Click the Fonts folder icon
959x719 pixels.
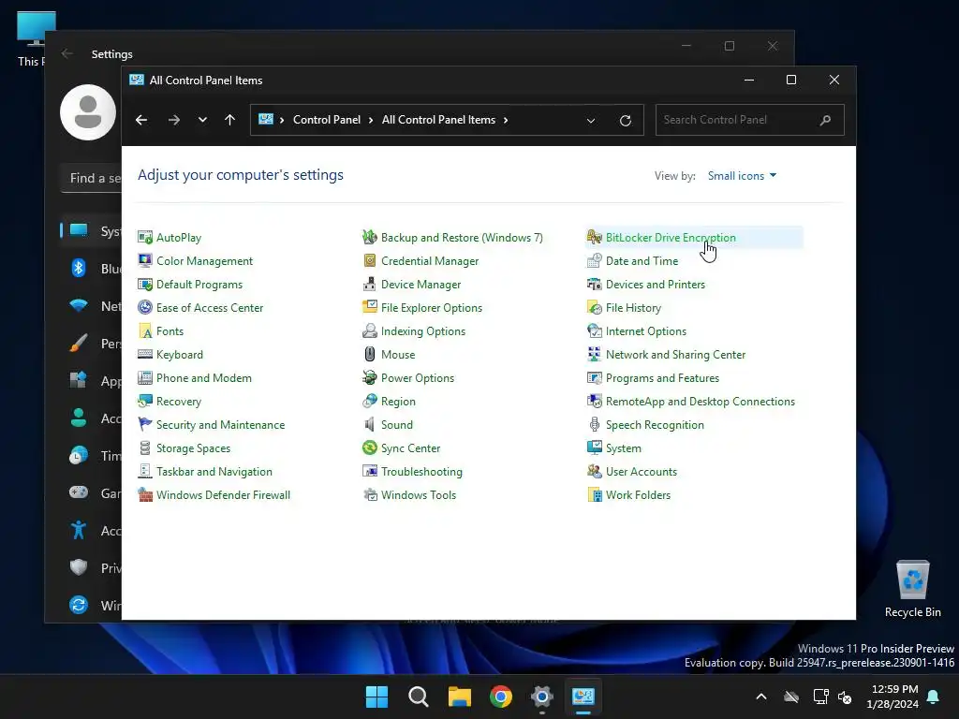click(145, 330)
